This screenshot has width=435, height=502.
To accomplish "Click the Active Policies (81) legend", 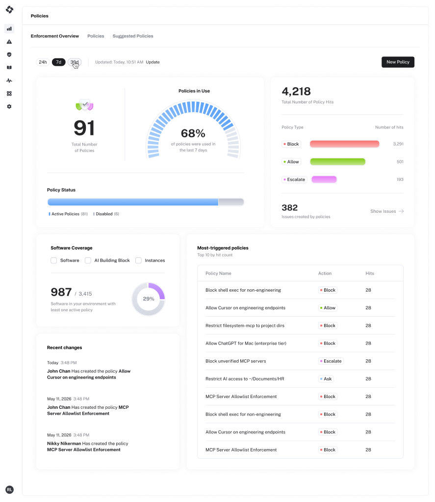I will pyautogui.click(x=68, y=214).
